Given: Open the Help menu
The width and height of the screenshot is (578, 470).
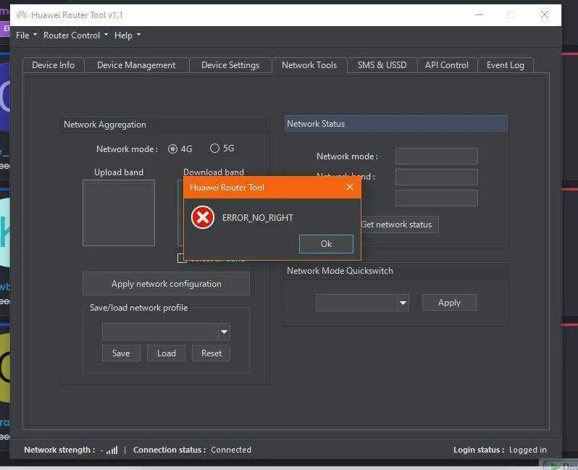Looking at the screenshot, I should pos(127,35).
